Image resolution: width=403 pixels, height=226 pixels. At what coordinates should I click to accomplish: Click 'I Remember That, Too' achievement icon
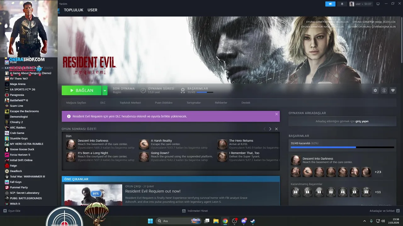point(222,157)
